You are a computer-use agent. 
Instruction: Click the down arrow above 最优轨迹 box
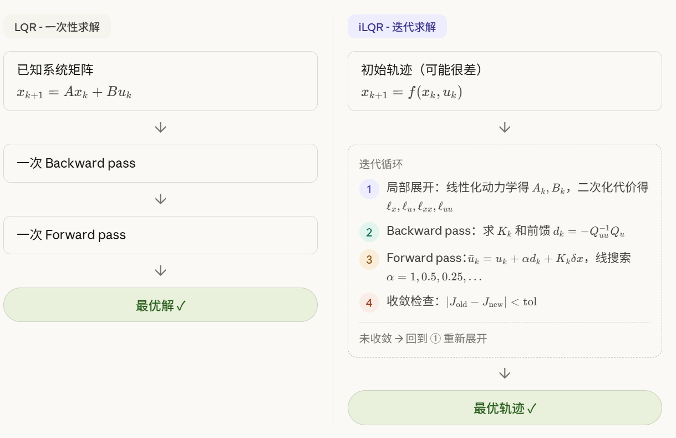click(505, 374)
